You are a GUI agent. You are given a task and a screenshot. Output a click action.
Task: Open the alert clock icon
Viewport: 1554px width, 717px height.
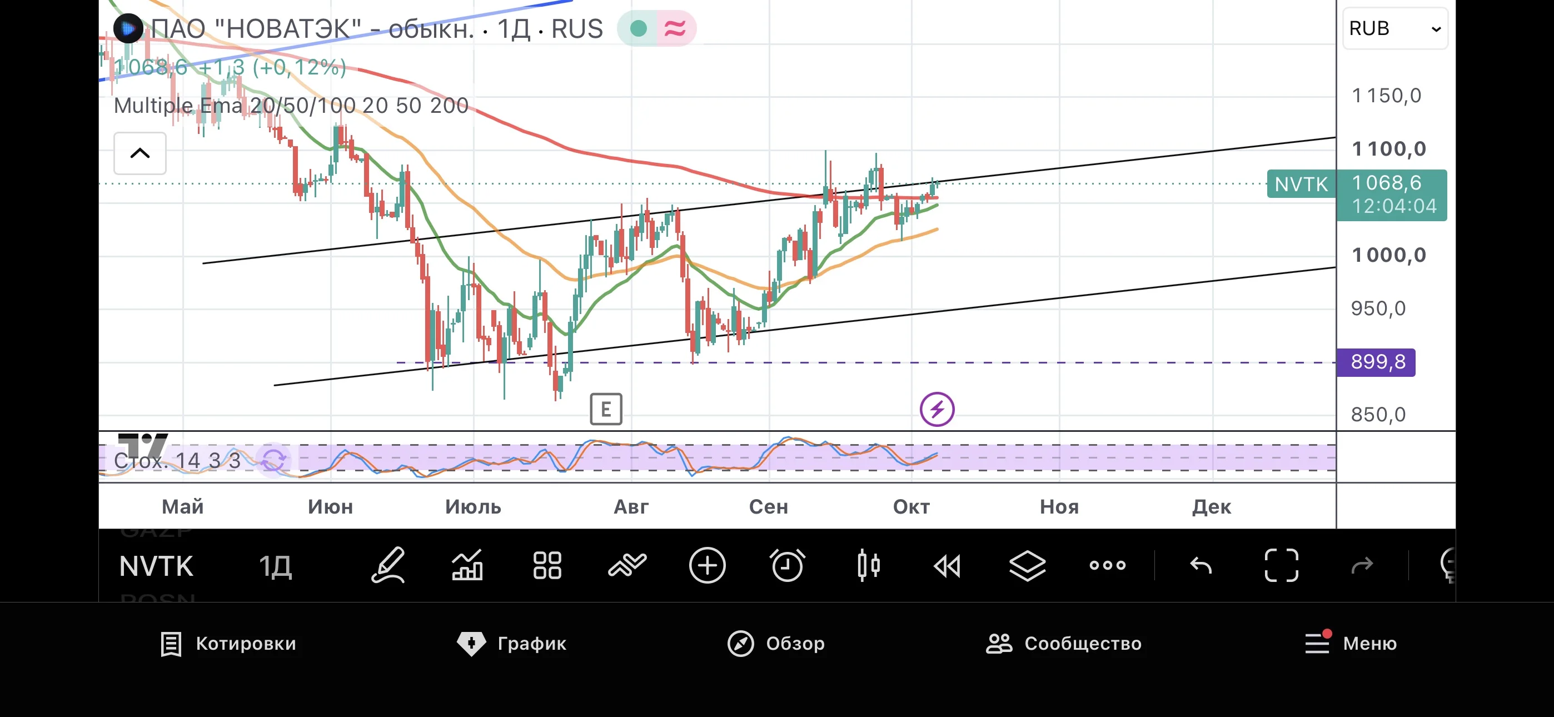787,565
